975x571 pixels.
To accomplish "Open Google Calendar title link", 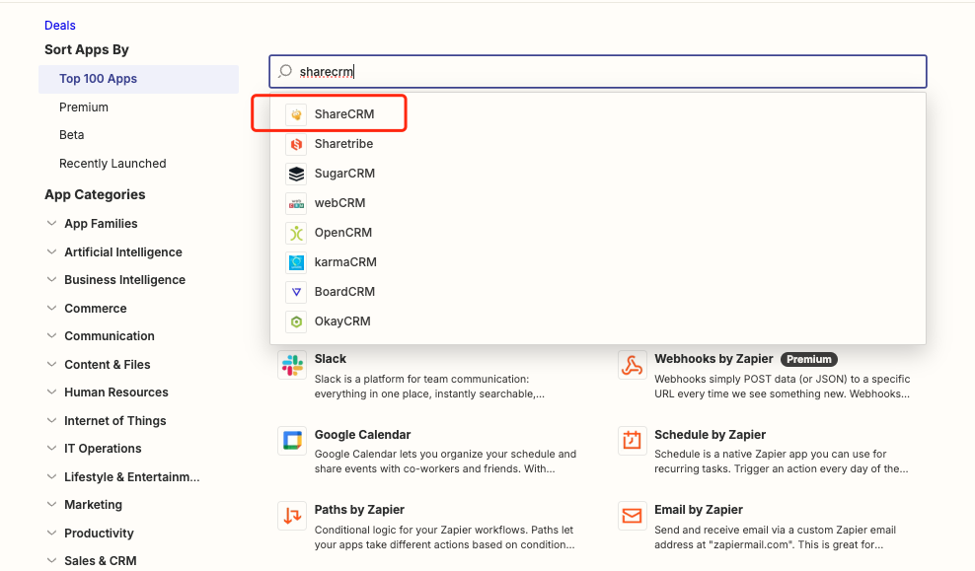I will point(362,435).
